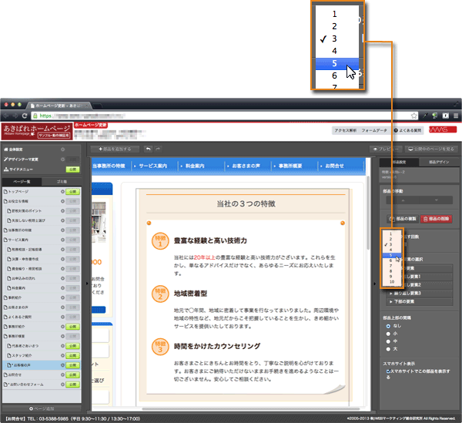Click the browser reload button
The width and height of the screenshot is (462, 423).
click(25, 116)
